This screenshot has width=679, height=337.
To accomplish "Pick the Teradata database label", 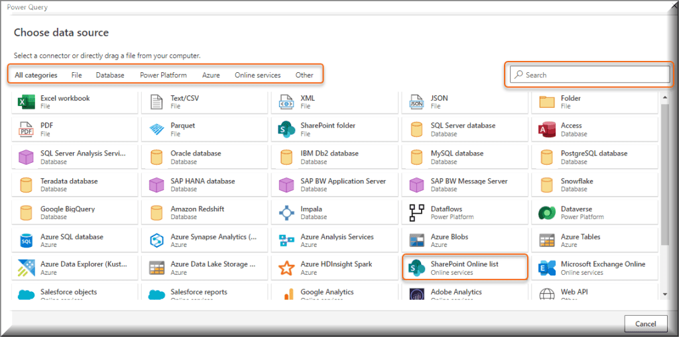I will (69, 181).
